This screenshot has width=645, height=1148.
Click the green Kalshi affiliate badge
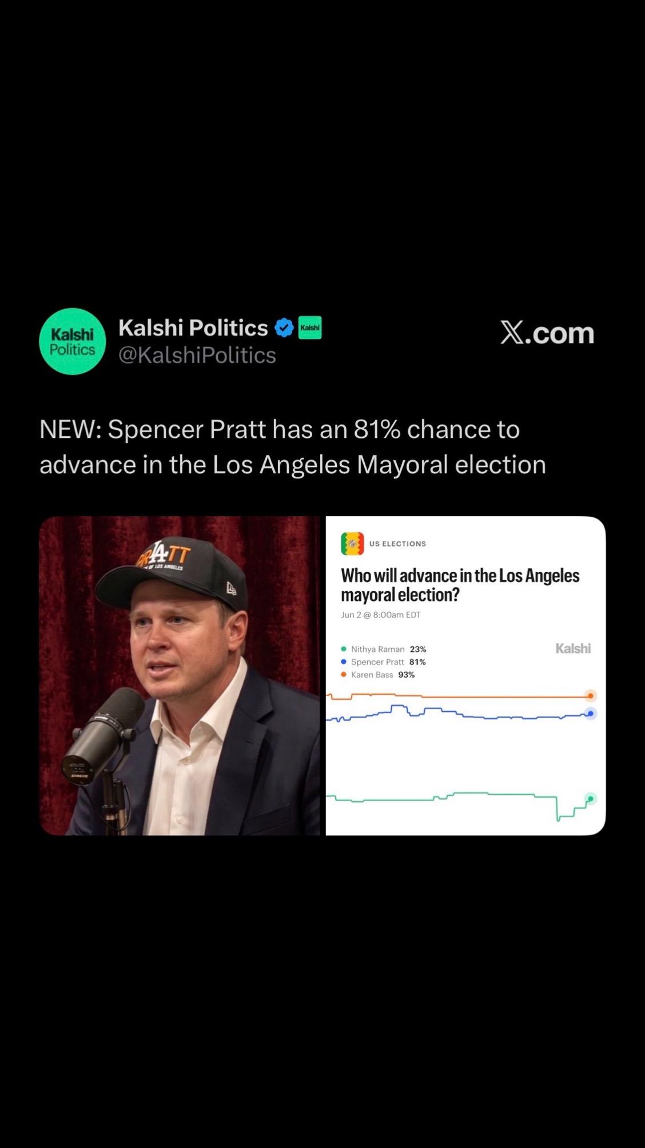click(310, 328)
